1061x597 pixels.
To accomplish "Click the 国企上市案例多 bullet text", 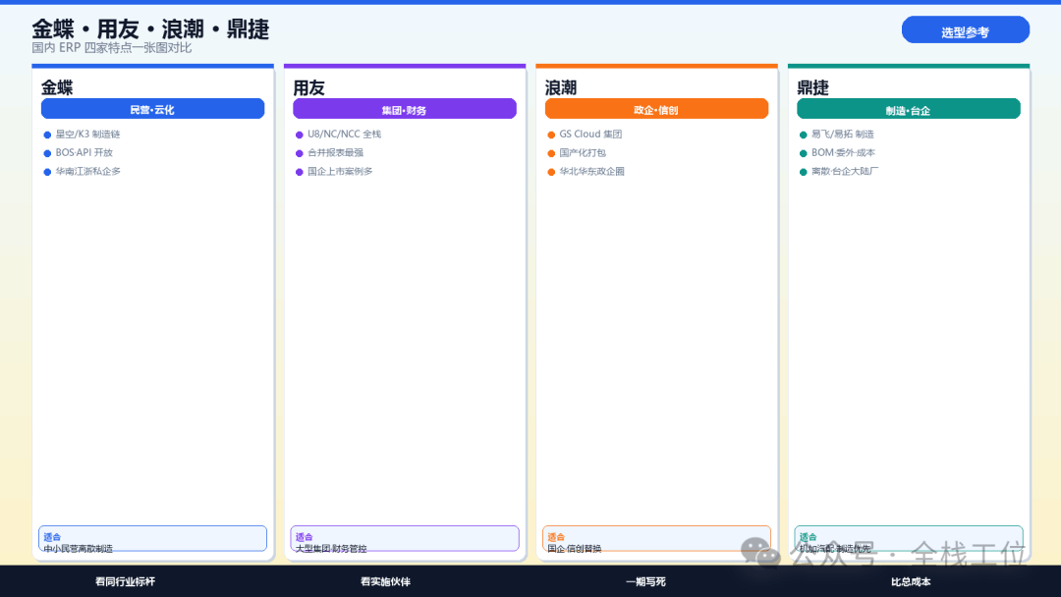I will (340, 171).
